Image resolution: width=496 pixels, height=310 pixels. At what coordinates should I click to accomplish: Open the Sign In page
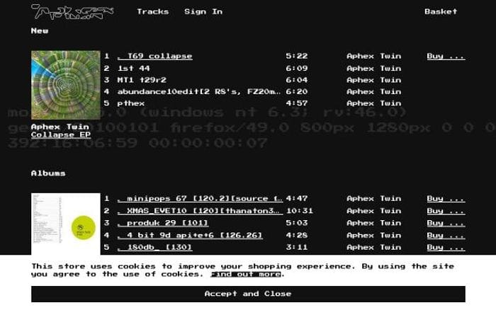203,12
